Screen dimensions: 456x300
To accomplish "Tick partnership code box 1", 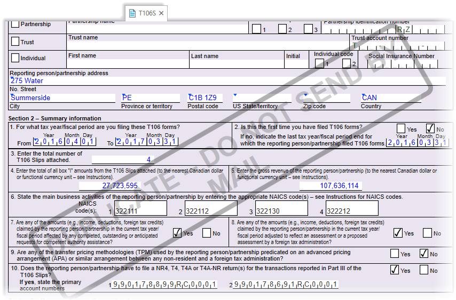I will (x=256, y=29).
